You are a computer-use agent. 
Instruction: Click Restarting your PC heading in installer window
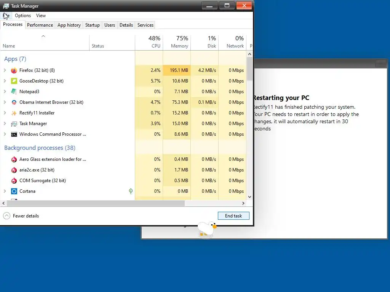click(x=281, y=98)
